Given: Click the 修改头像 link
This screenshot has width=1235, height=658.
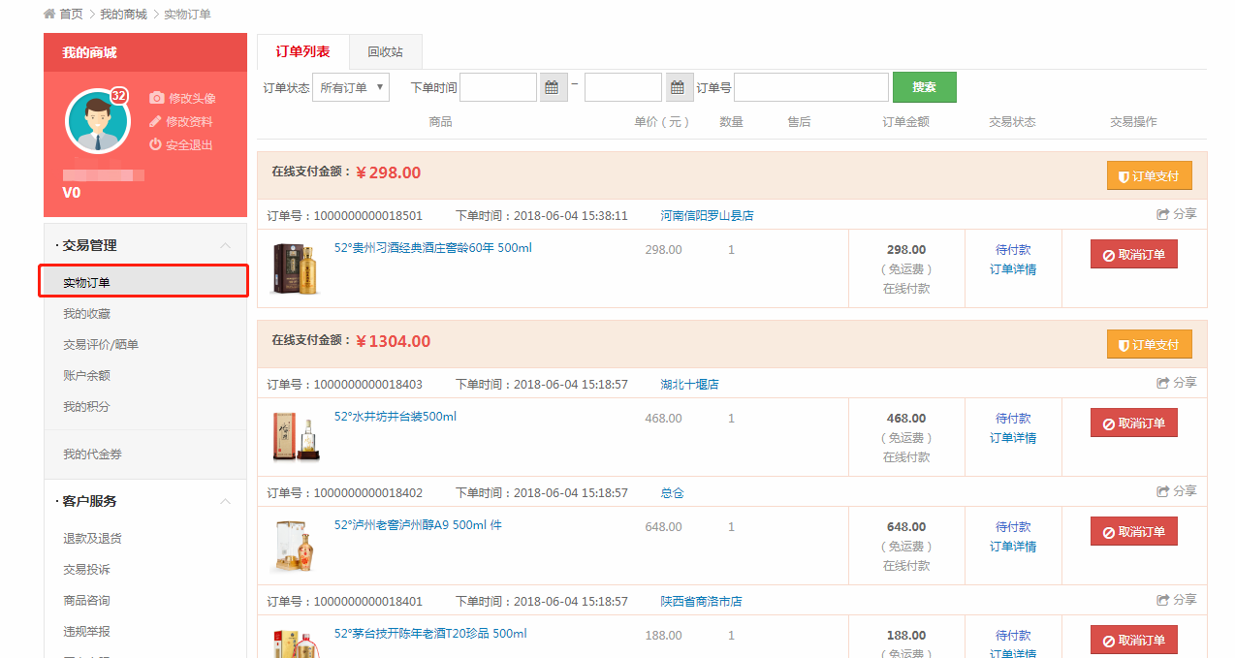Looking at the screenshot, I should point(192,98).
